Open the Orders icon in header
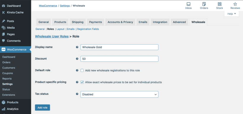The width and height of the screenshot is (243, 114). tap(204, 4)
